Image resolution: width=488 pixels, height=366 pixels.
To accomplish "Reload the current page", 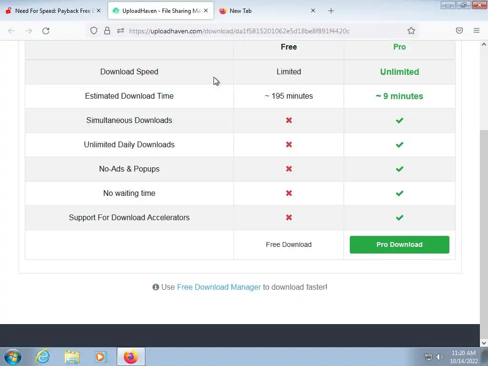I will 46,31.
